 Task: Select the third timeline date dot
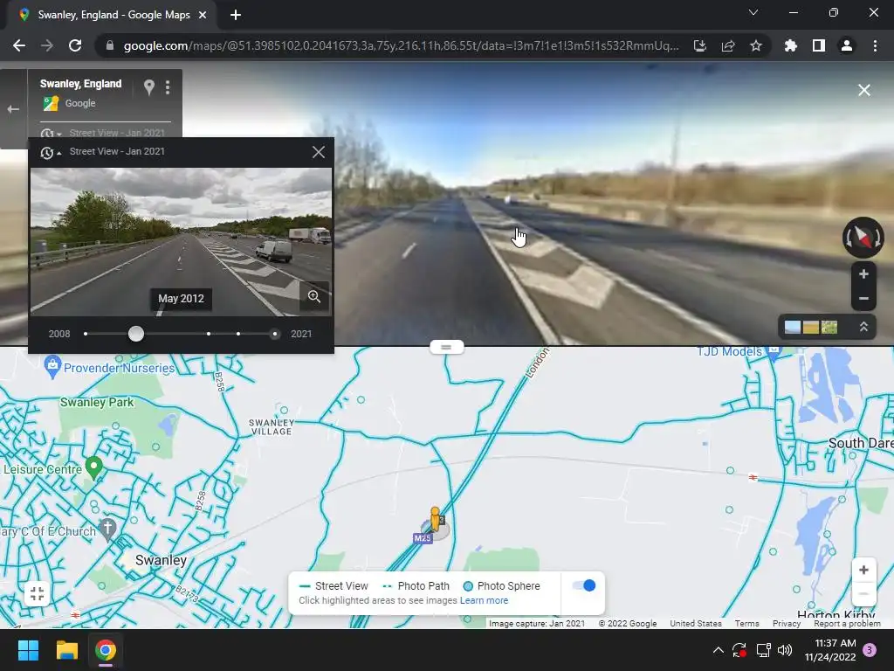coord(209,334)
